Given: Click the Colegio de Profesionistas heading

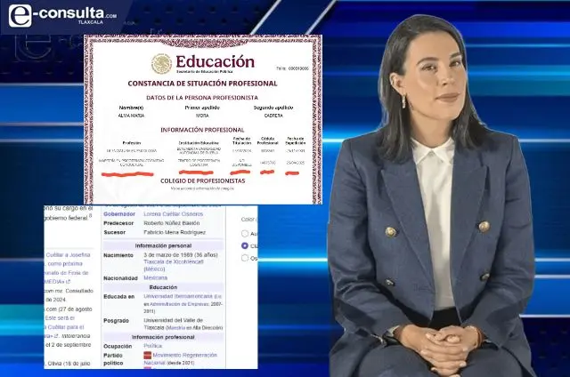Looking at the screenshot, I should pos(201,181).
